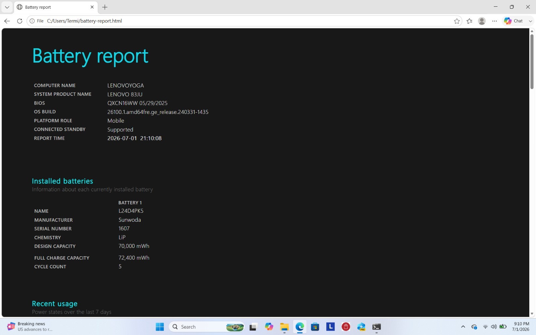Open the Windows Start menu
This screenshot has height=335, width=536.
[160, 327]
